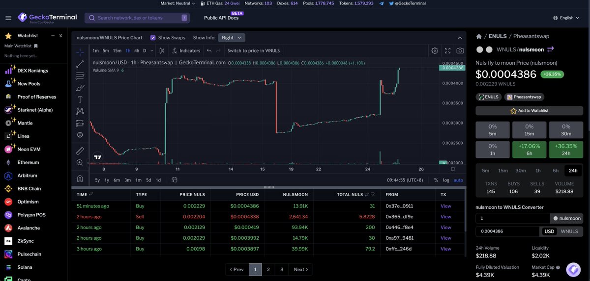The image size is (590, 281).
Task: Expand the Watchlist section chevron
Action: pos(60,35)
